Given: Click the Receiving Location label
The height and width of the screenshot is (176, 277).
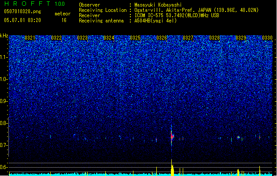Looking at the screenshot, I should pyautogui.click(x=103, y=10).
